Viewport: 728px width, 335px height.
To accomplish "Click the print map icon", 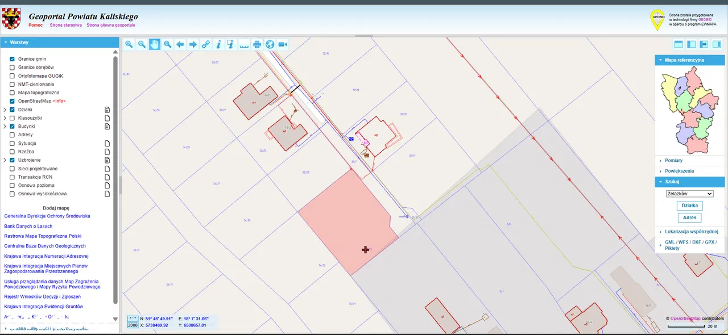I will (x=257, y=44).
